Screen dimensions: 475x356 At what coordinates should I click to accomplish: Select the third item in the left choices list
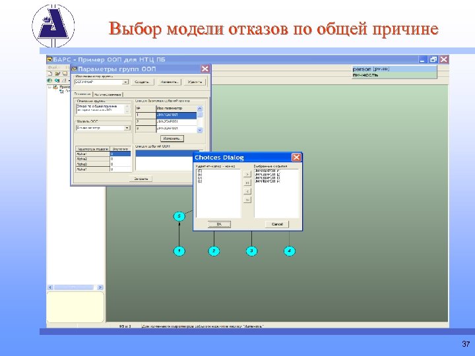[x=200, y=178]
